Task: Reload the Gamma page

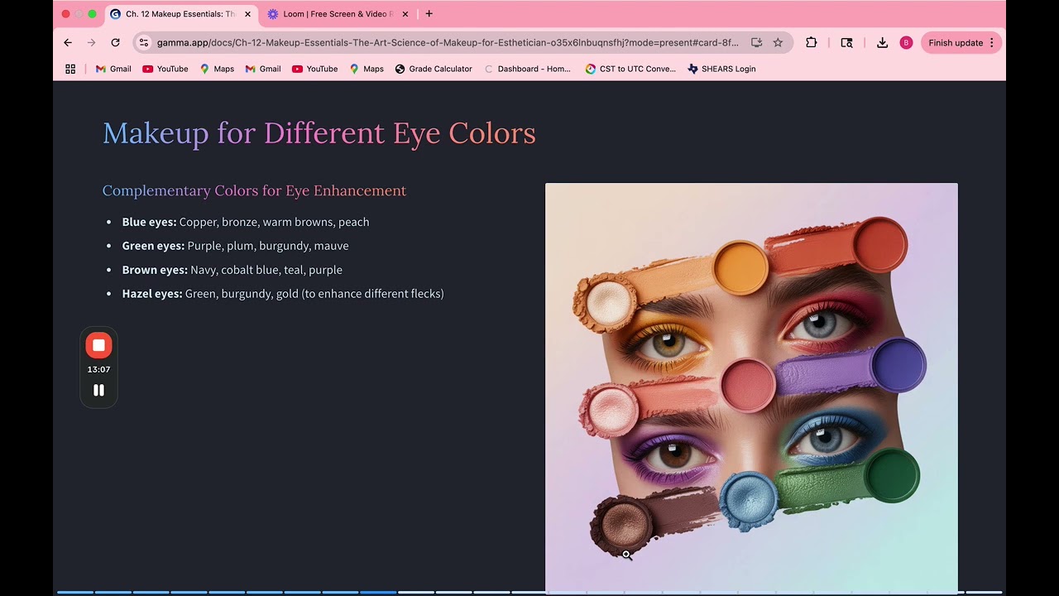Action: 115,43
